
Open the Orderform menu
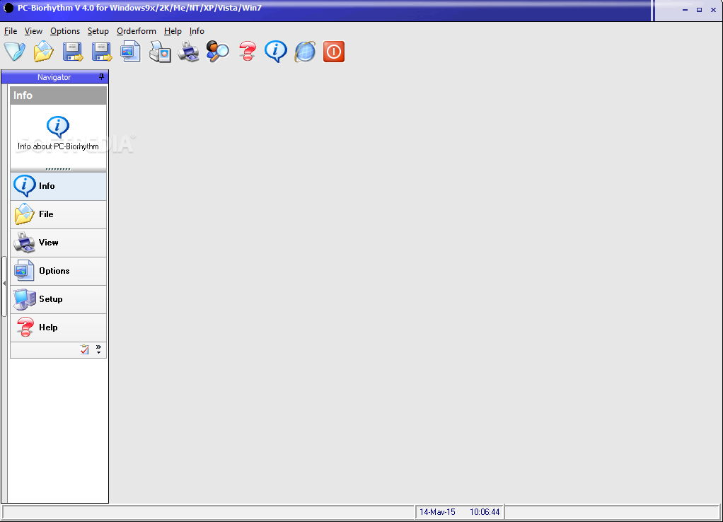[137, 31]
